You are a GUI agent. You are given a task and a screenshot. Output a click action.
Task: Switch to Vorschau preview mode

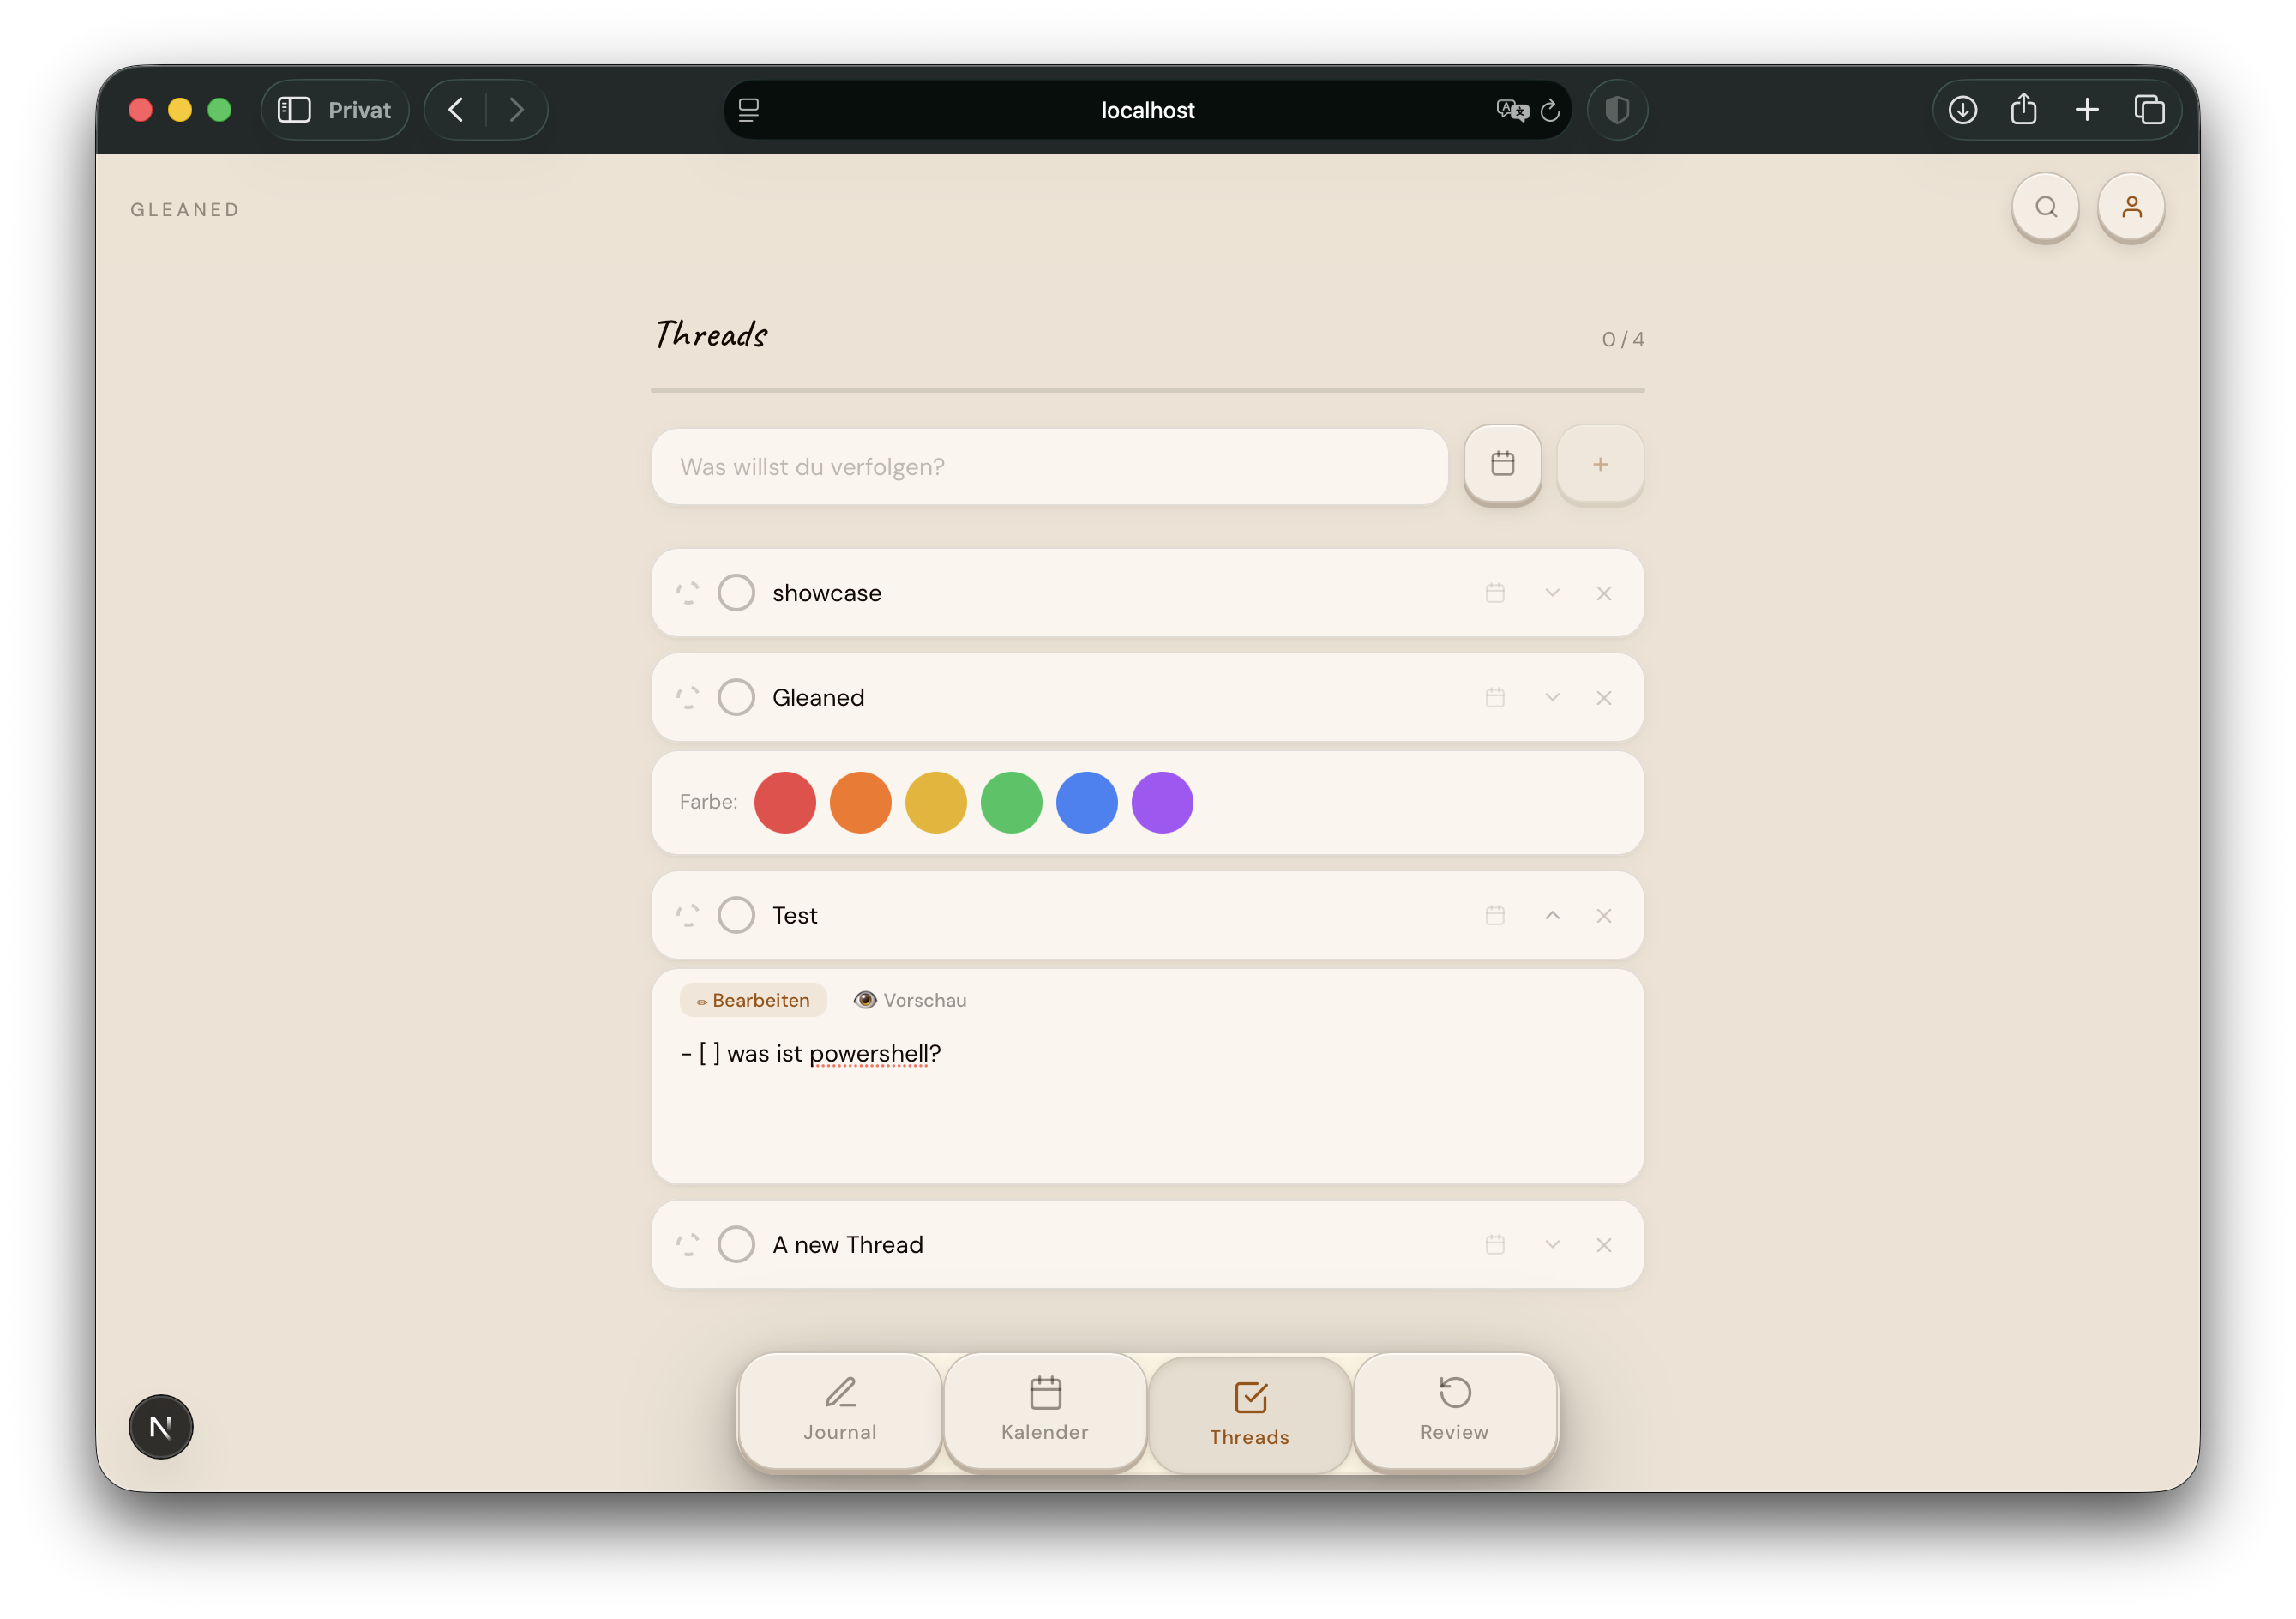pos(910,1000)
